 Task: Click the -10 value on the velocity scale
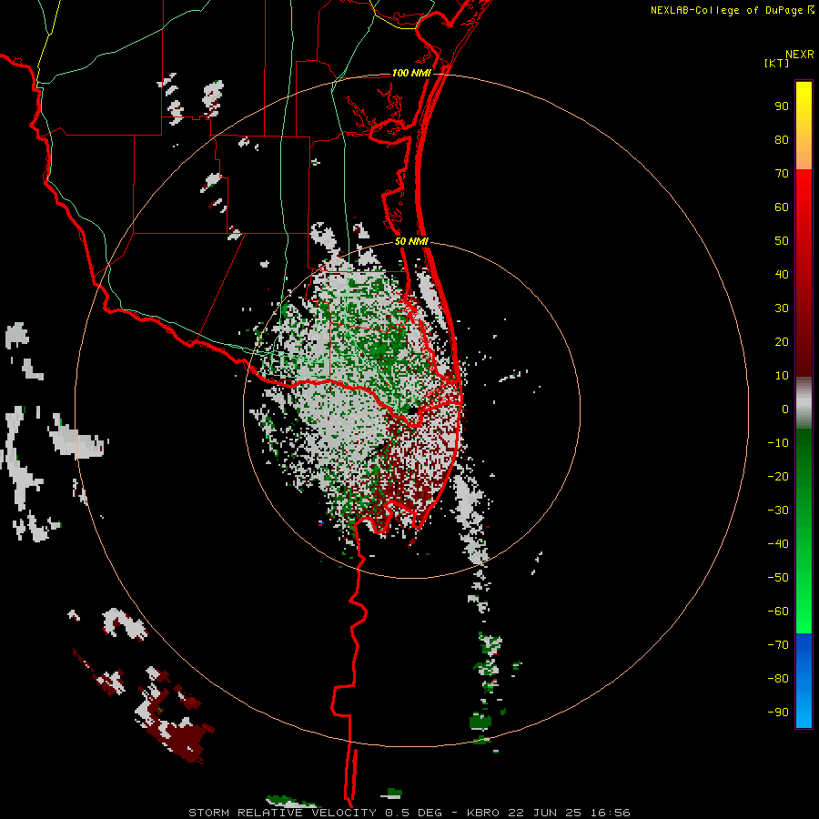pyautogui.click(x=778, y=443)
